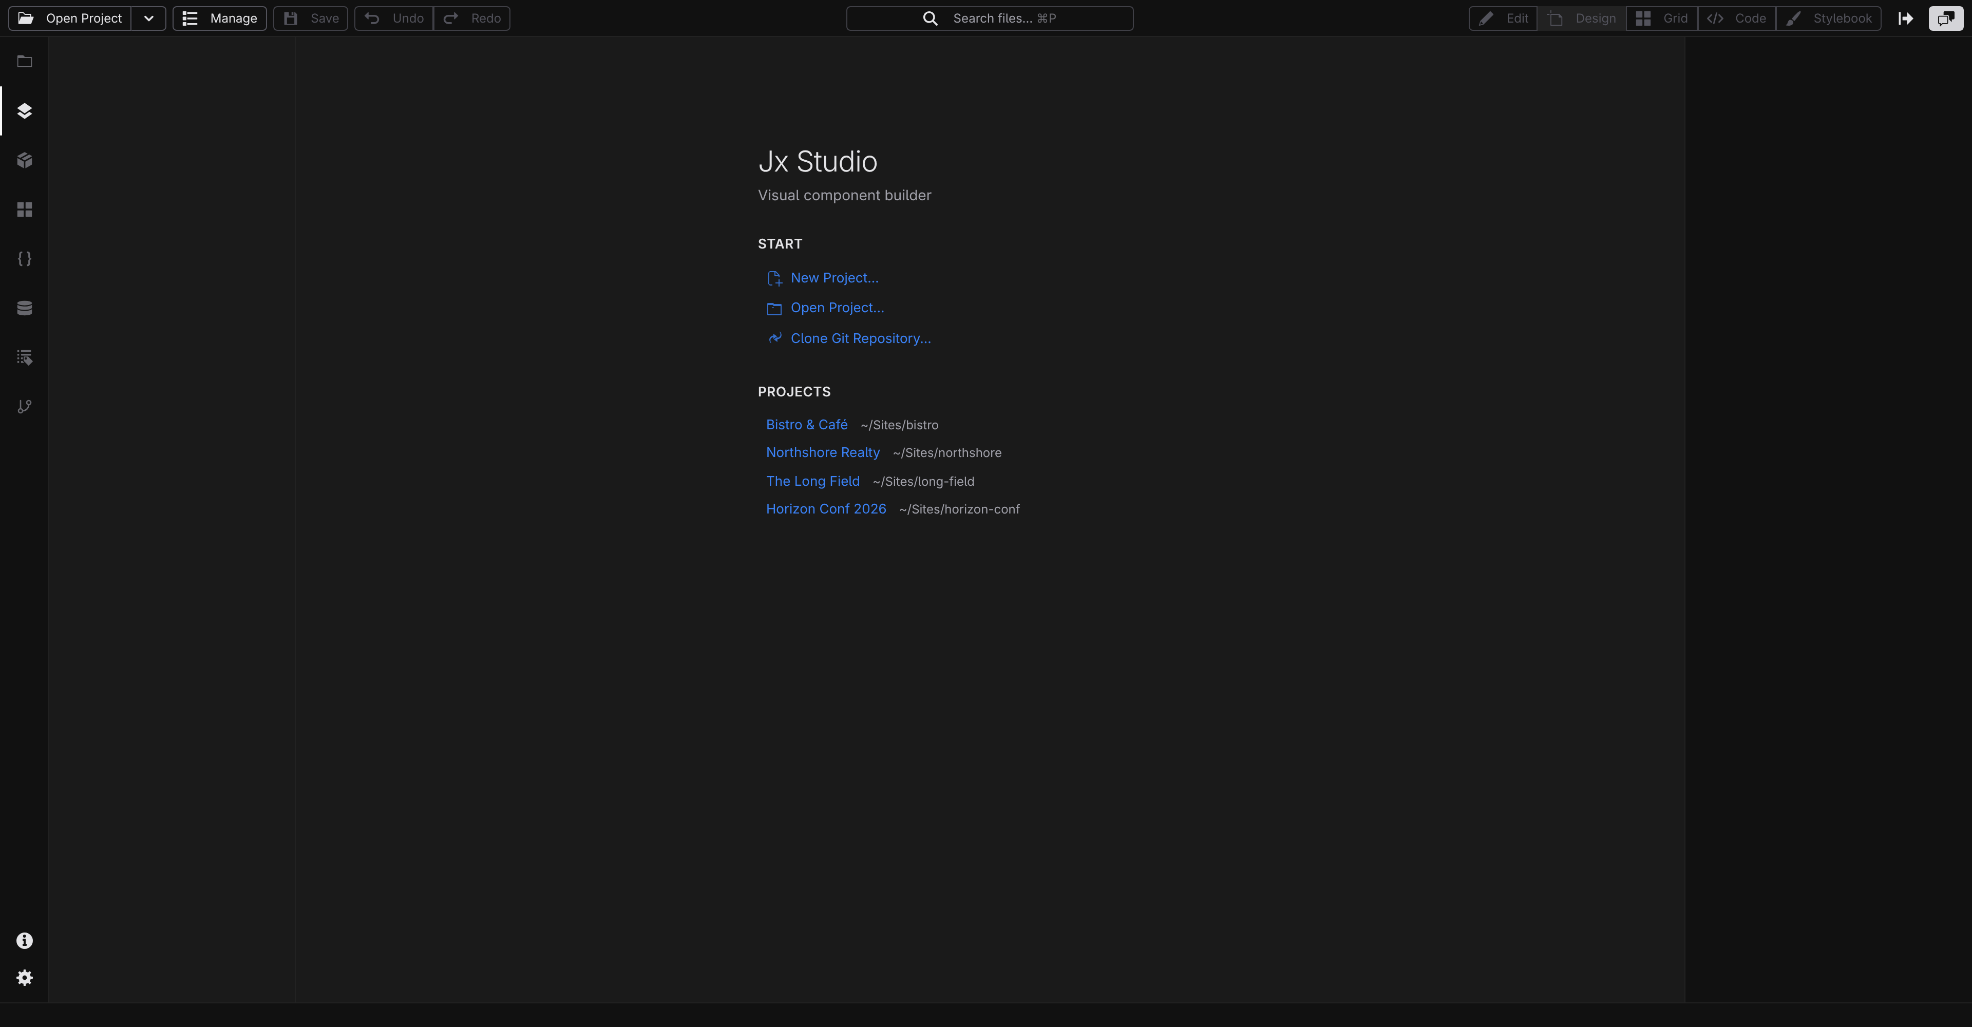Open the Data sources database icon

tap(25, 308)
